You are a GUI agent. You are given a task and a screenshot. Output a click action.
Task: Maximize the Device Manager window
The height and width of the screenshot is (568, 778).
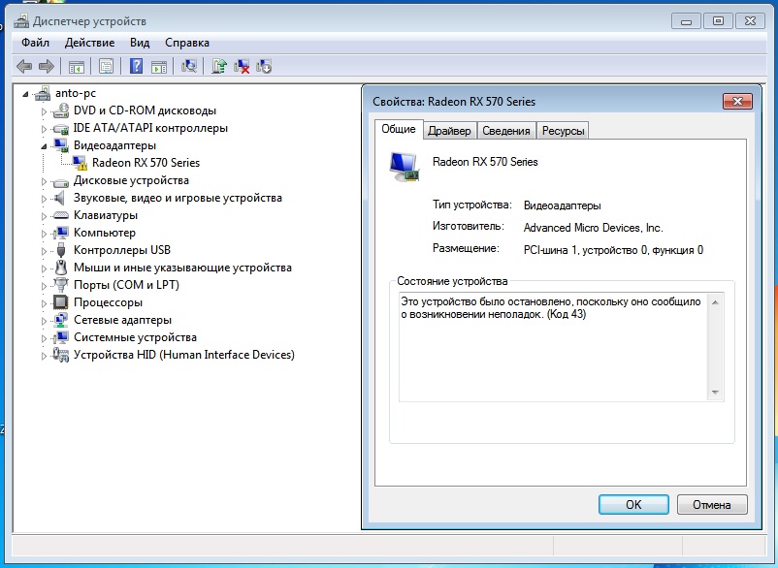tap(718, 20)
